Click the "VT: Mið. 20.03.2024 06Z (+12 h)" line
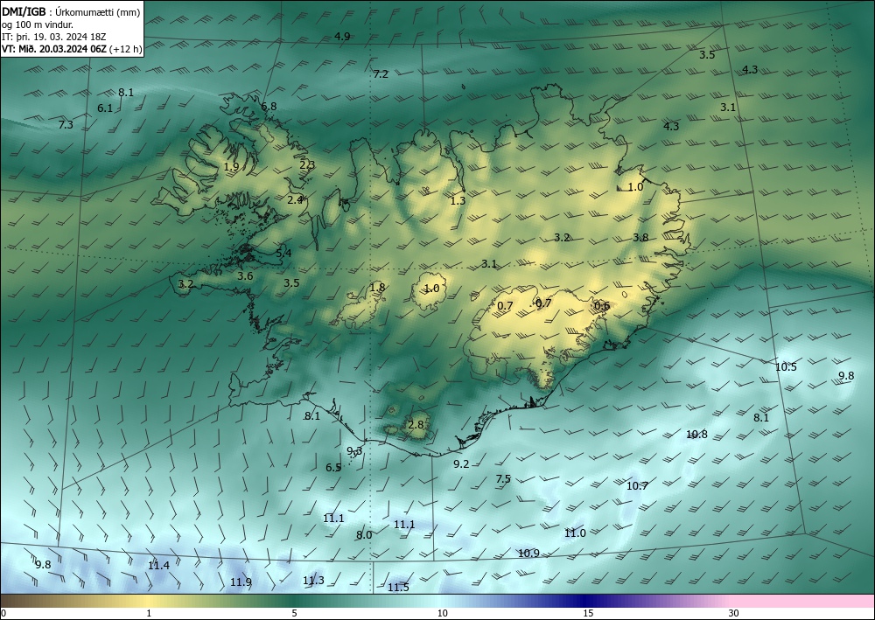 click(x=72, y=48)
